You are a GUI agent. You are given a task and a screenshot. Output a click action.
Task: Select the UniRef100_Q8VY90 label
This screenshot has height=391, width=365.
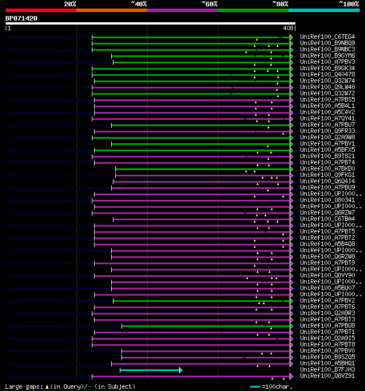(x=327, y=275)
